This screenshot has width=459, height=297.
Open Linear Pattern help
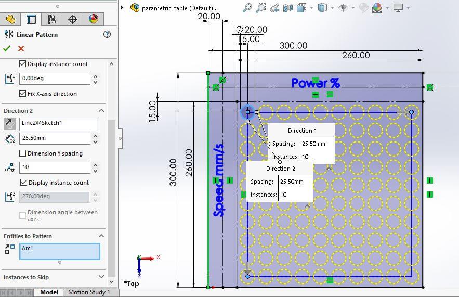tap(107, 34)
